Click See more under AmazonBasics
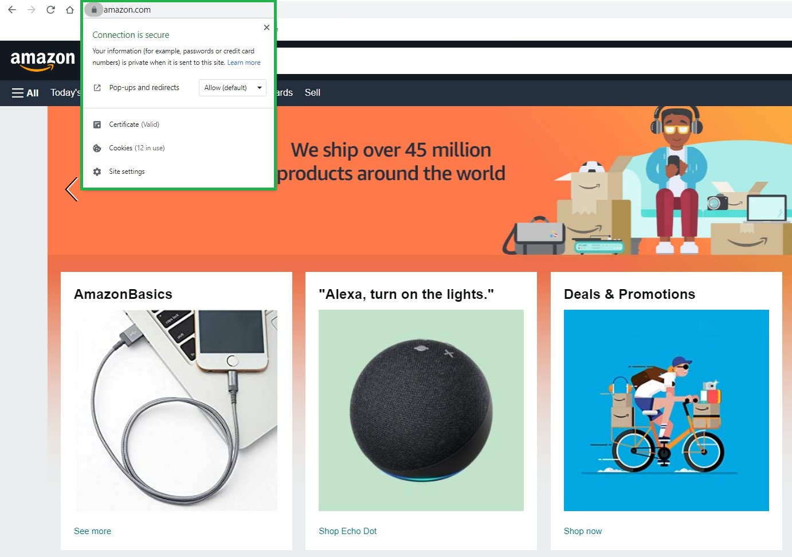The image size is (792, 557). tap(92, 531)
